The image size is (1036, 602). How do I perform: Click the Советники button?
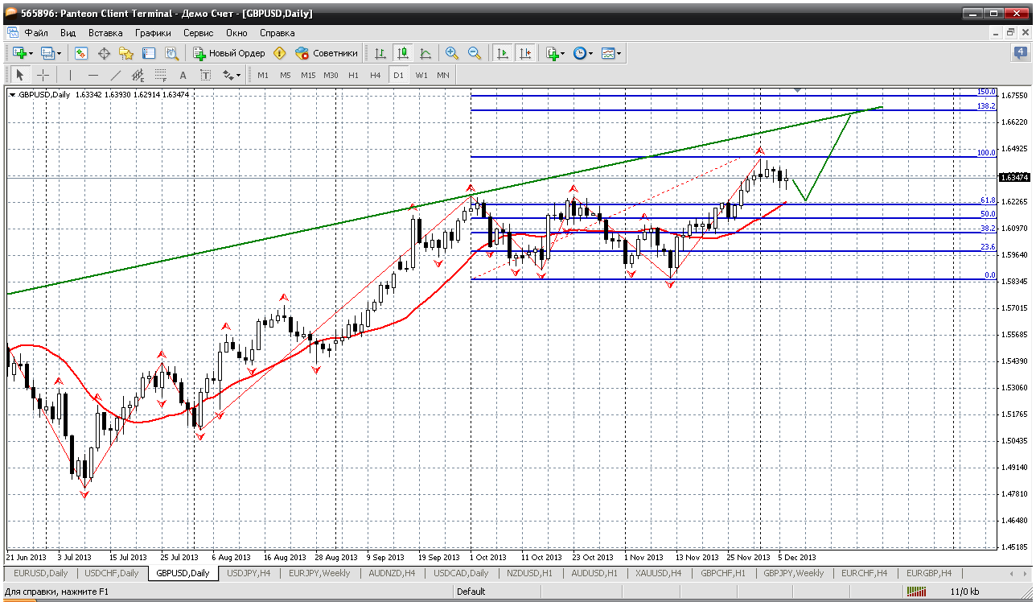click(327, 53)
